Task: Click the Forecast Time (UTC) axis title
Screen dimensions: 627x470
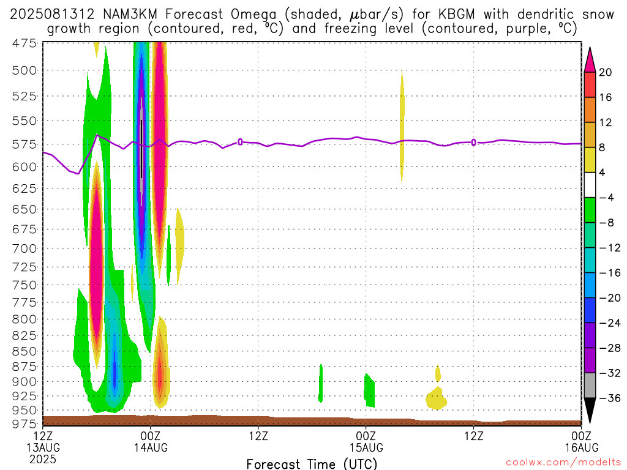Action: tap(312, 464)
